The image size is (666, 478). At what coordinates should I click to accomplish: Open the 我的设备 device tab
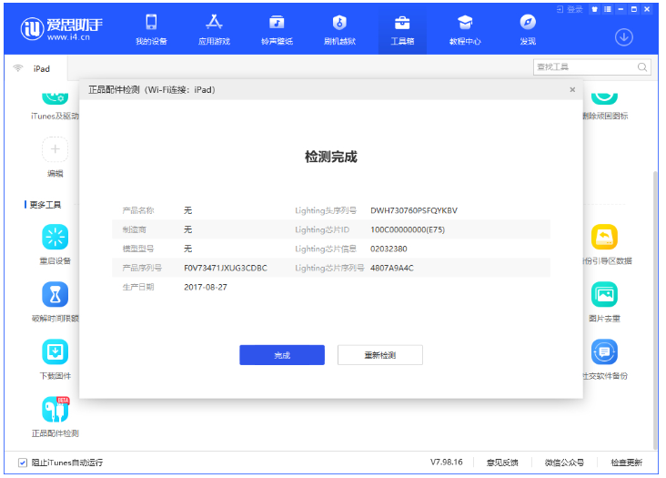point(151,29)
